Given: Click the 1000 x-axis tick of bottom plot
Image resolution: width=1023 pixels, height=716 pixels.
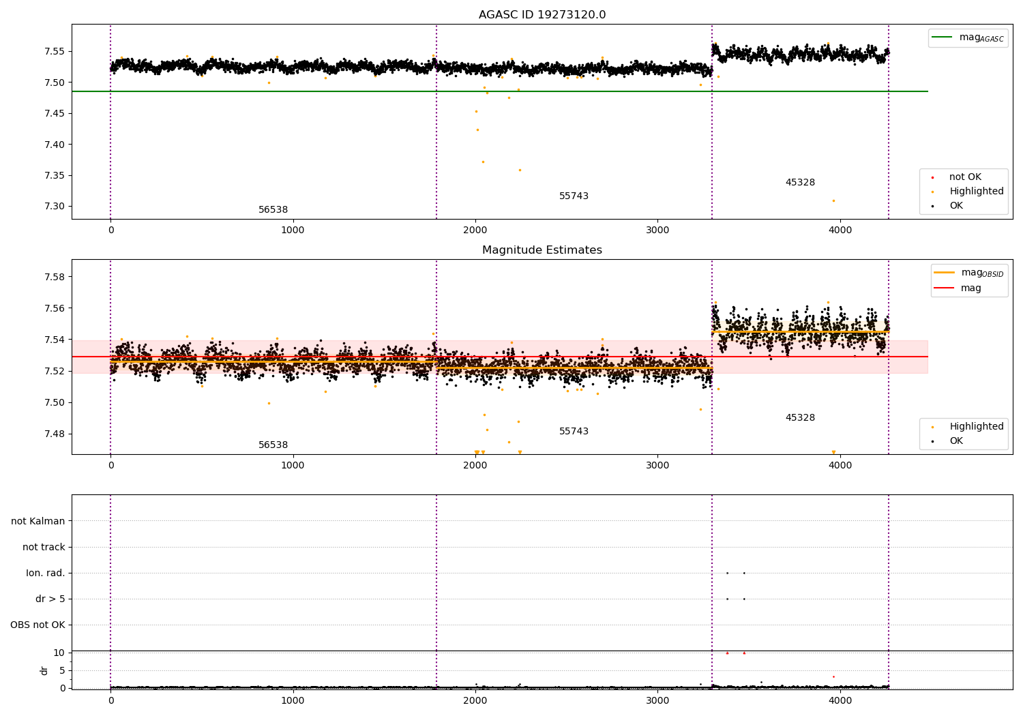Looking at the screenshot, I should point(293,700).
